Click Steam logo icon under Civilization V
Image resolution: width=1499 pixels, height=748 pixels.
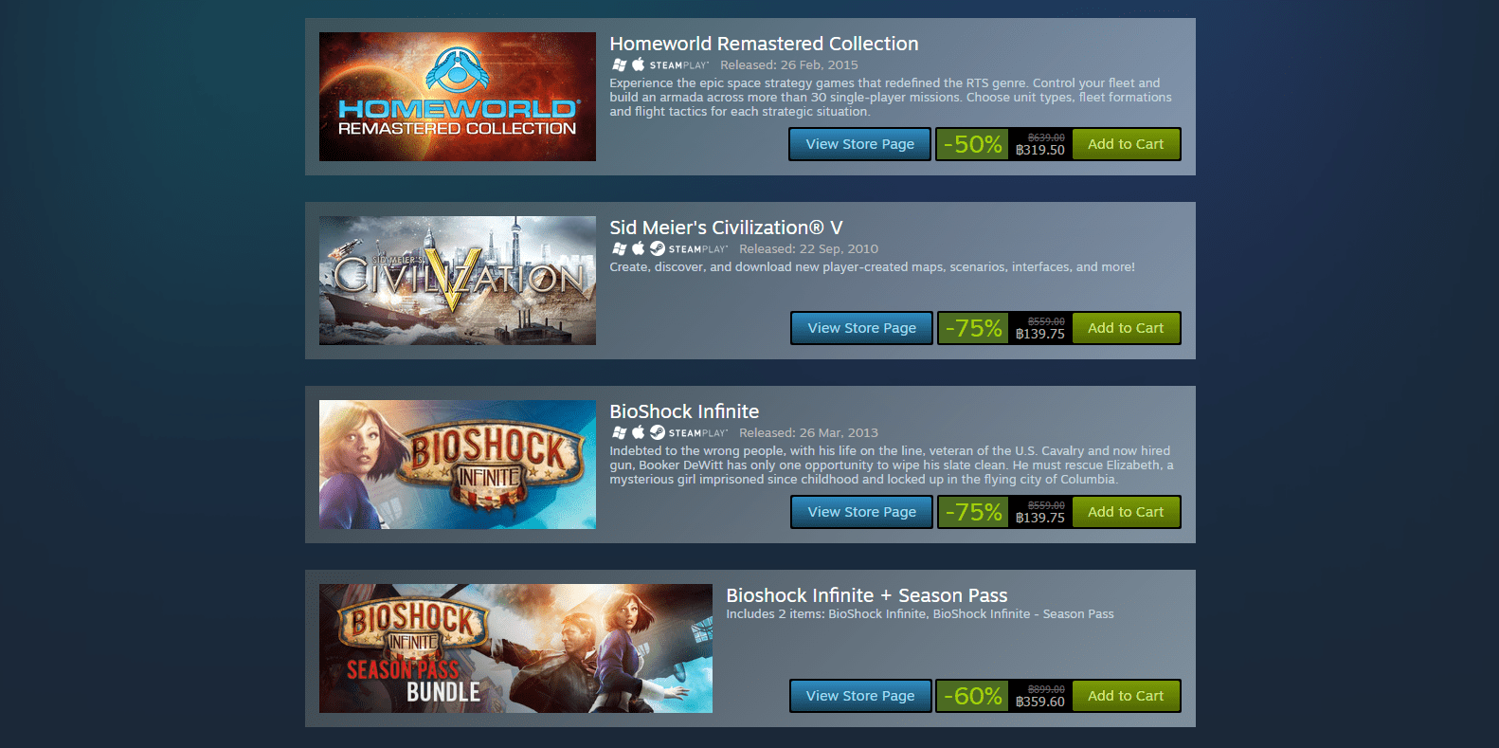(658, 248)
